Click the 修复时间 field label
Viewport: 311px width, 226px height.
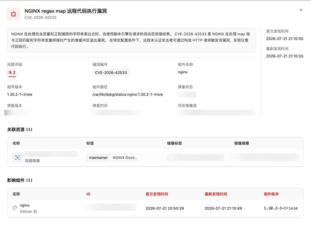pos(100,106)
